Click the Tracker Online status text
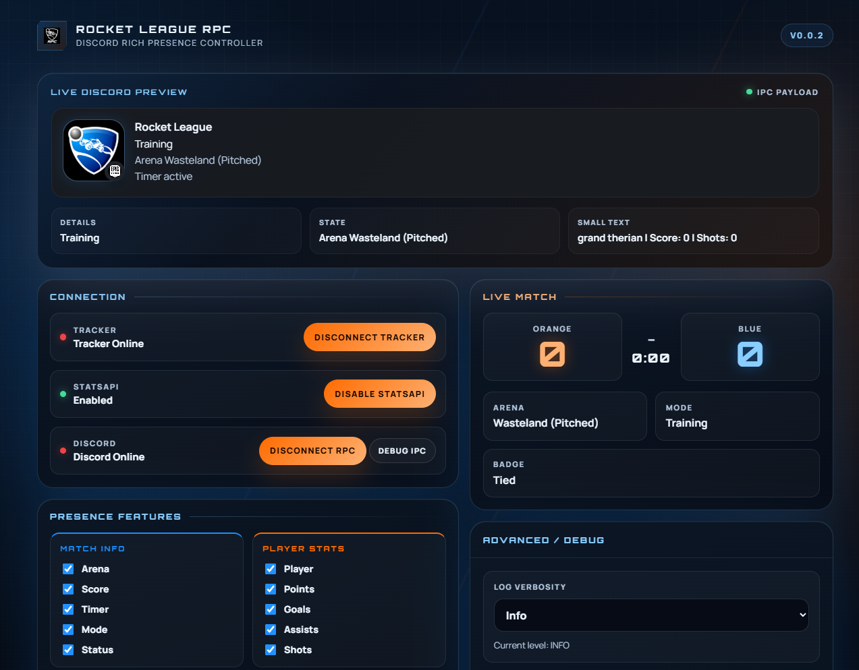Viewport: 859px width, 670px height. pos(109,344)
